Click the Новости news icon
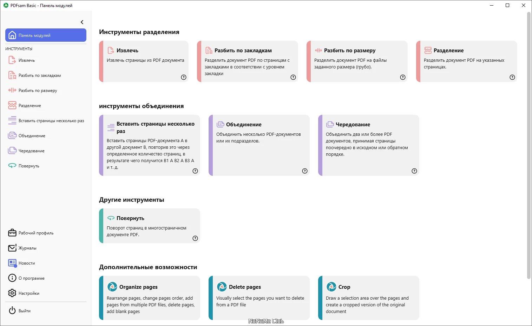 pyautogui.click(x=12, y=263)
